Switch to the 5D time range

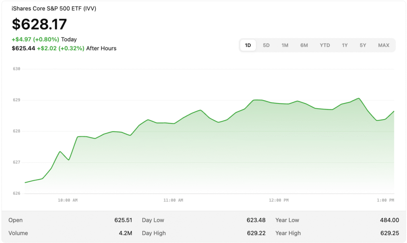tap(266, 45)
